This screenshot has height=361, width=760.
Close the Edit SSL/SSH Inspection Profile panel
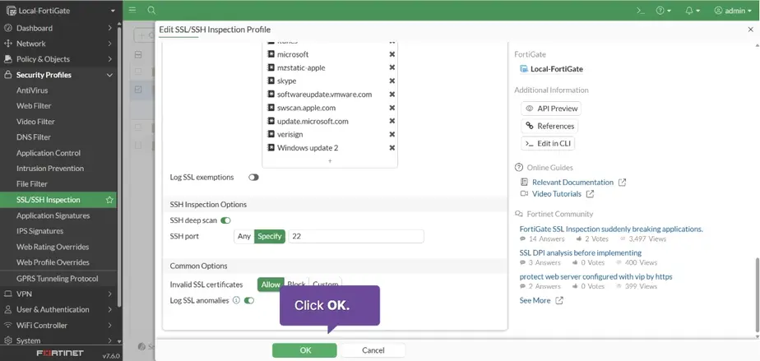(x=751, y=30)
